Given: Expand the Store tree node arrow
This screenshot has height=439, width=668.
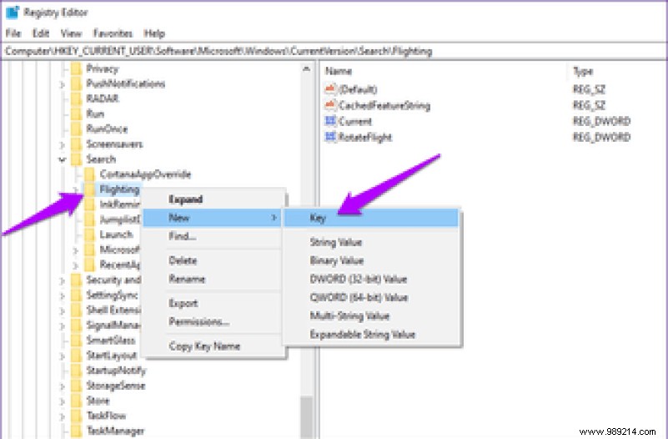Looking at the screenshot, I should pyautogui.click(x=63, y=401).
